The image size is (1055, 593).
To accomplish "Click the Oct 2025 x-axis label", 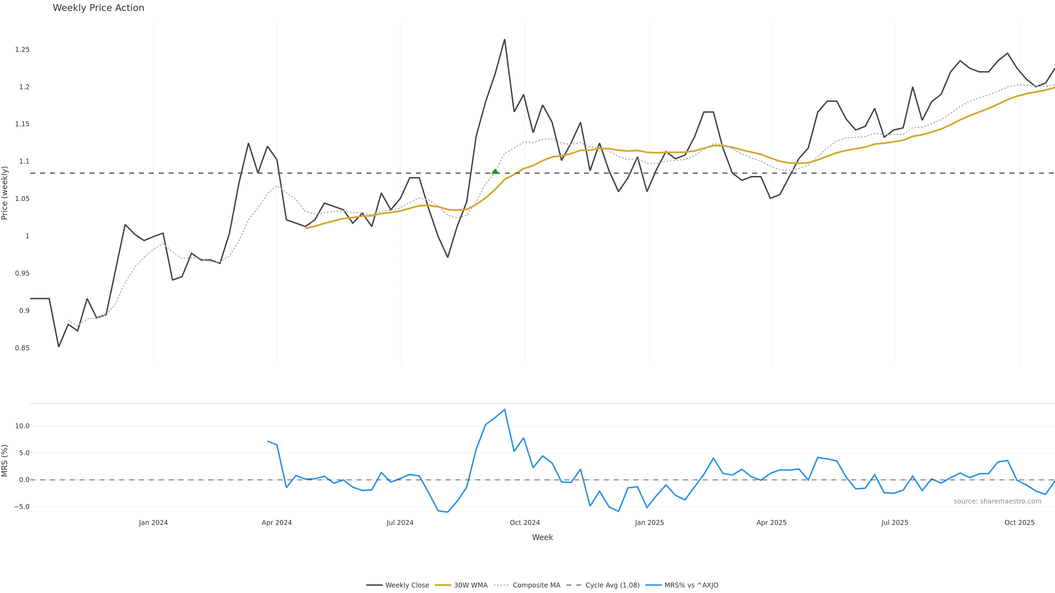I will tap(1019, 523).
